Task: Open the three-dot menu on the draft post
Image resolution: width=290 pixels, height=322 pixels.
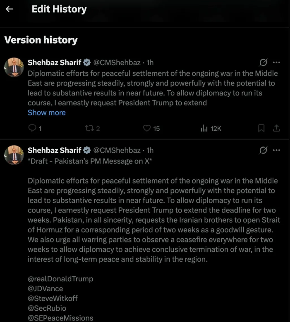Action: [276, 150]
